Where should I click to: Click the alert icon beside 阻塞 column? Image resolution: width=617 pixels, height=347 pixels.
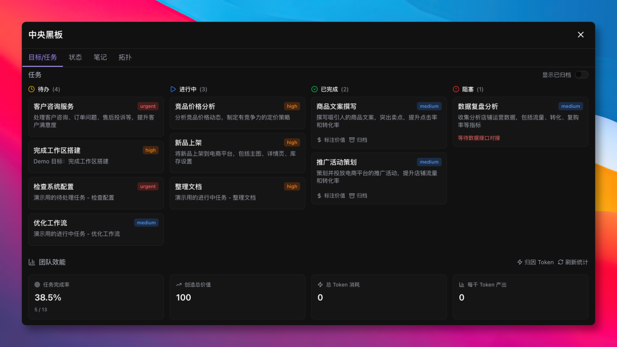point(456,89)
